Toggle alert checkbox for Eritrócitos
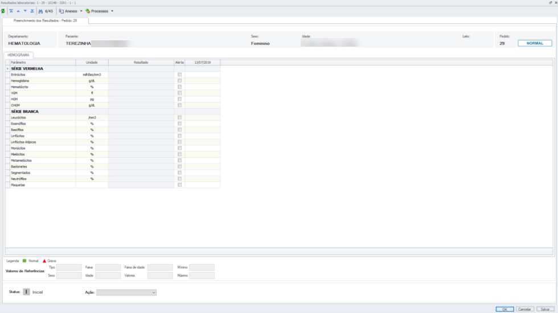Viewport: 558px width, 313px height. [x=180, y=75]
